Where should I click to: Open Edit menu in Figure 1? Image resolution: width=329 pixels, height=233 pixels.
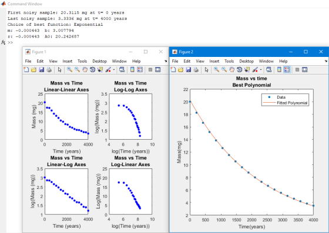[40, 61]
